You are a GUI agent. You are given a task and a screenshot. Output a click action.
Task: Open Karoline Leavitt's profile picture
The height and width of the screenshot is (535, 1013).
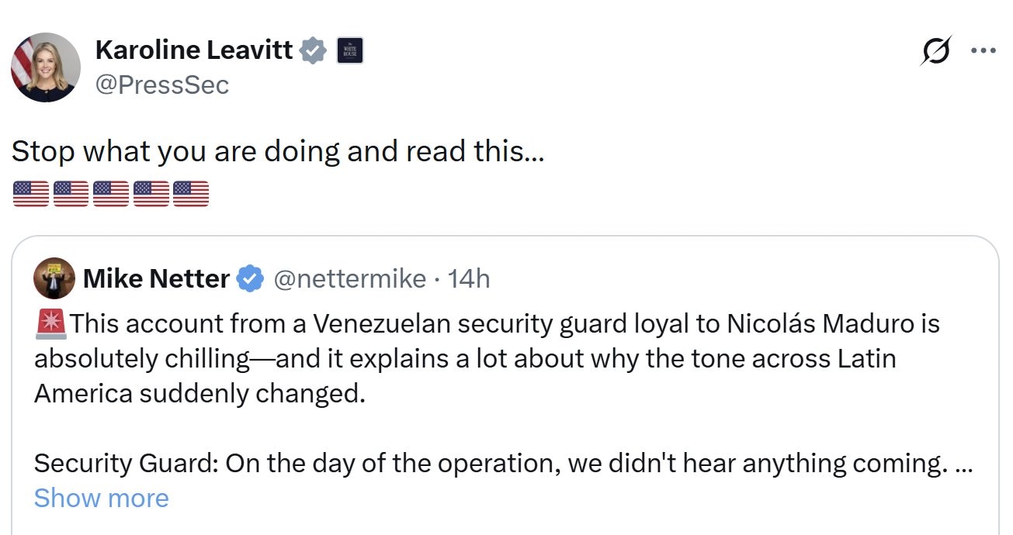(46, 67)
